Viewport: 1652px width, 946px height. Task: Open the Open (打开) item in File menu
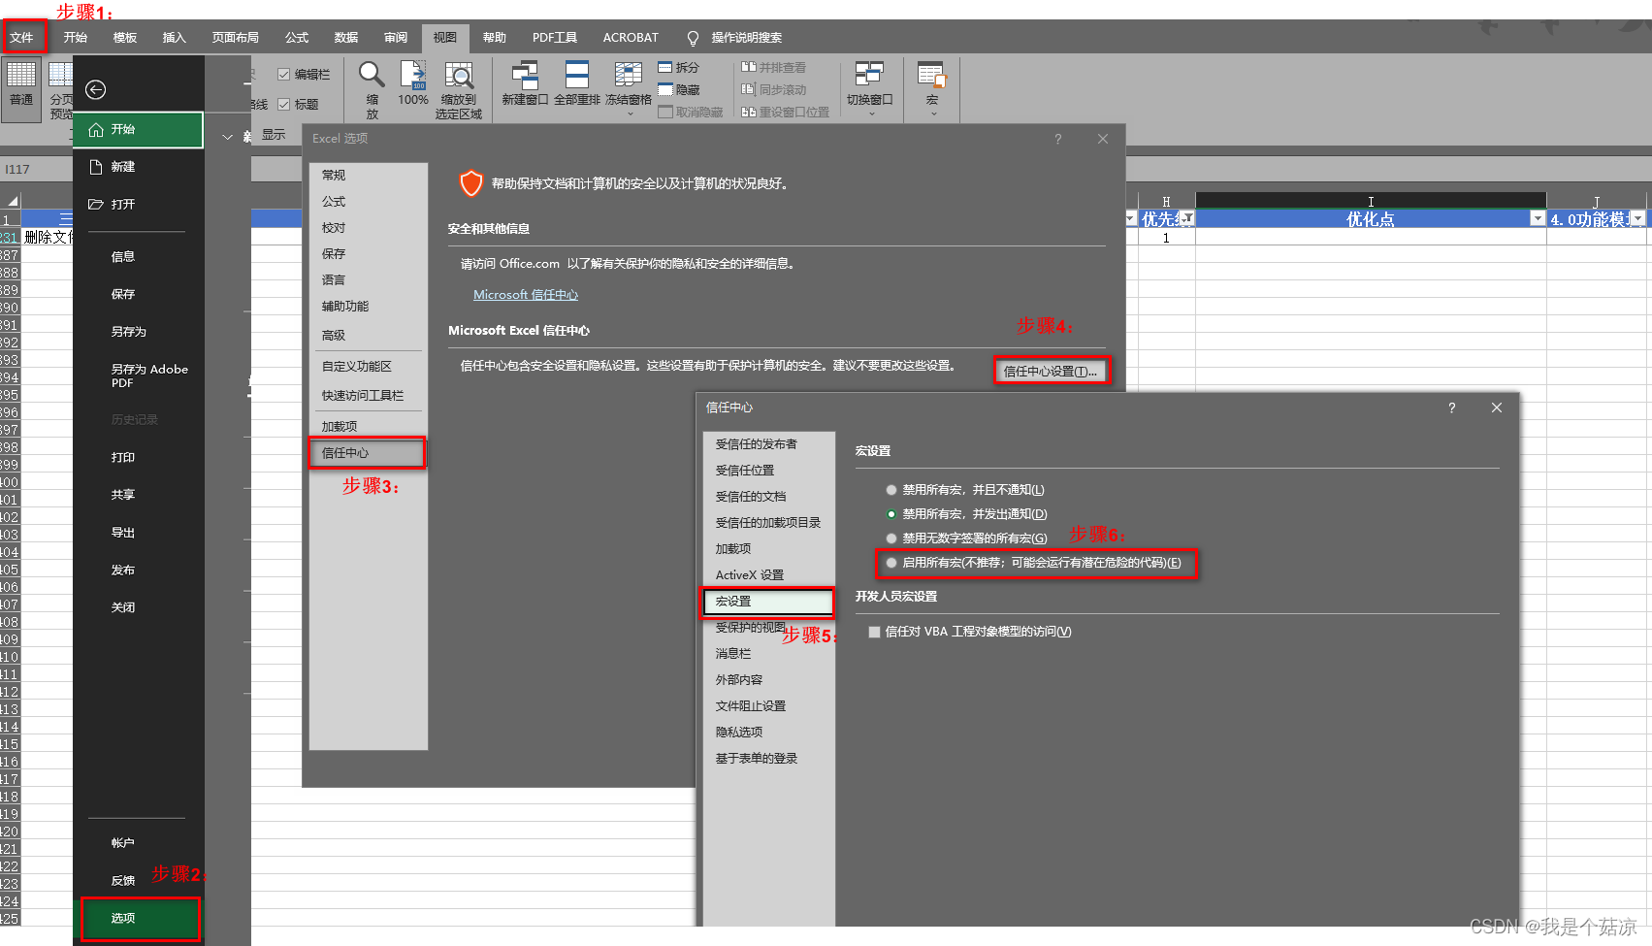point(138,205)
